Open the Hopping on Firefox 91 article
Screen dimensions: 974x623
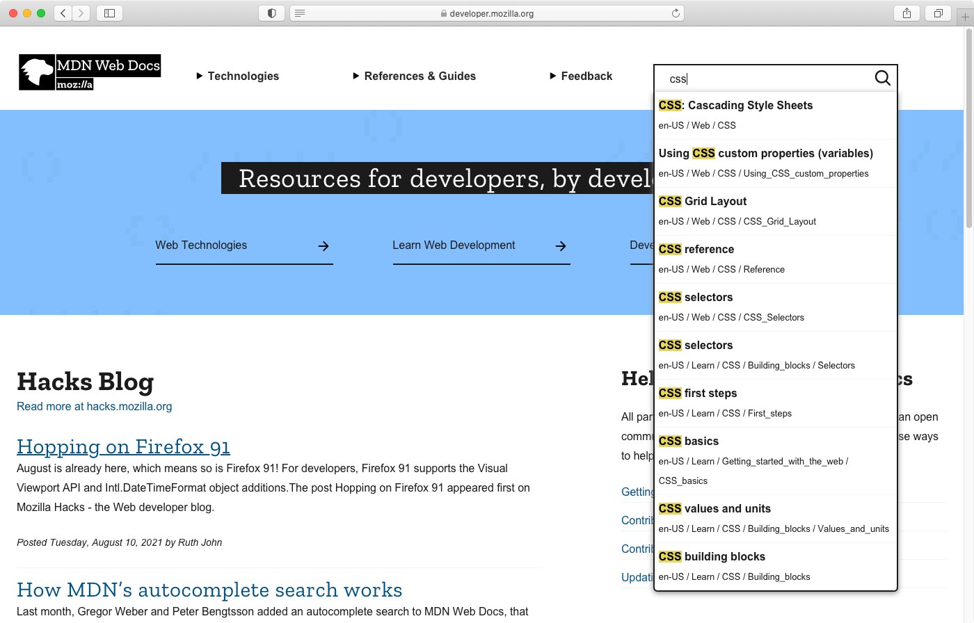coord(123,446)
